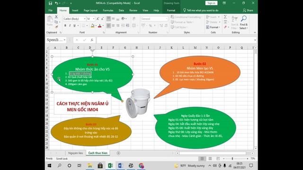Click the Insert Function fx button
This screenshot has height=170, width=303.
tap(92, 40)
